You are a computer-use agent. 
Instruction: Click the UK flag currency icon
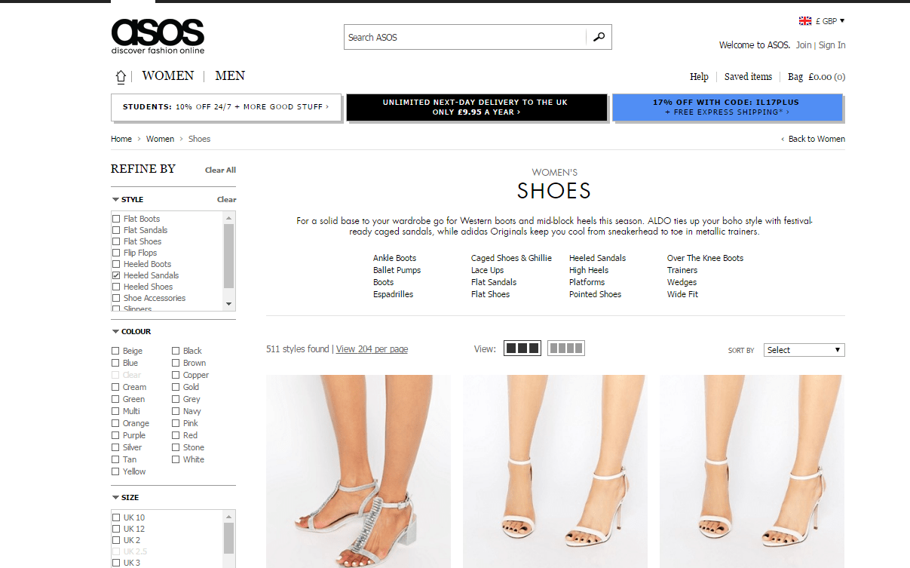click(x=805, y=21)
